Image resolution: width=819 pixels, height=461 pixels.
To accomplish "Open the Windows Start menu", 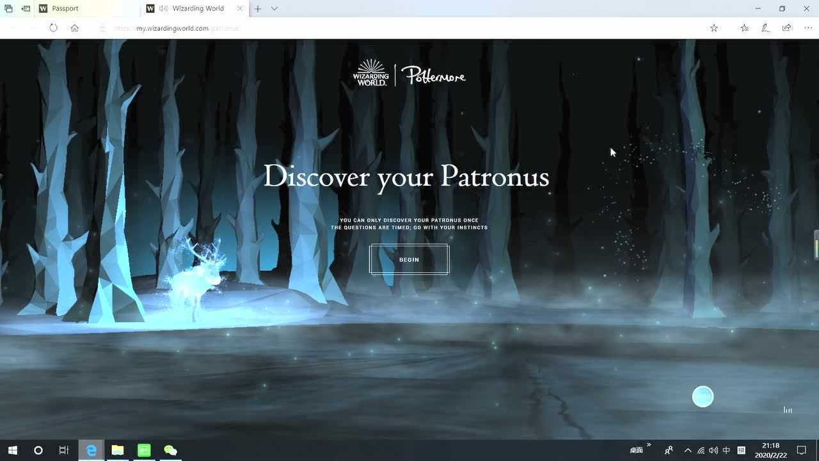I will click(x=12, y=450).
